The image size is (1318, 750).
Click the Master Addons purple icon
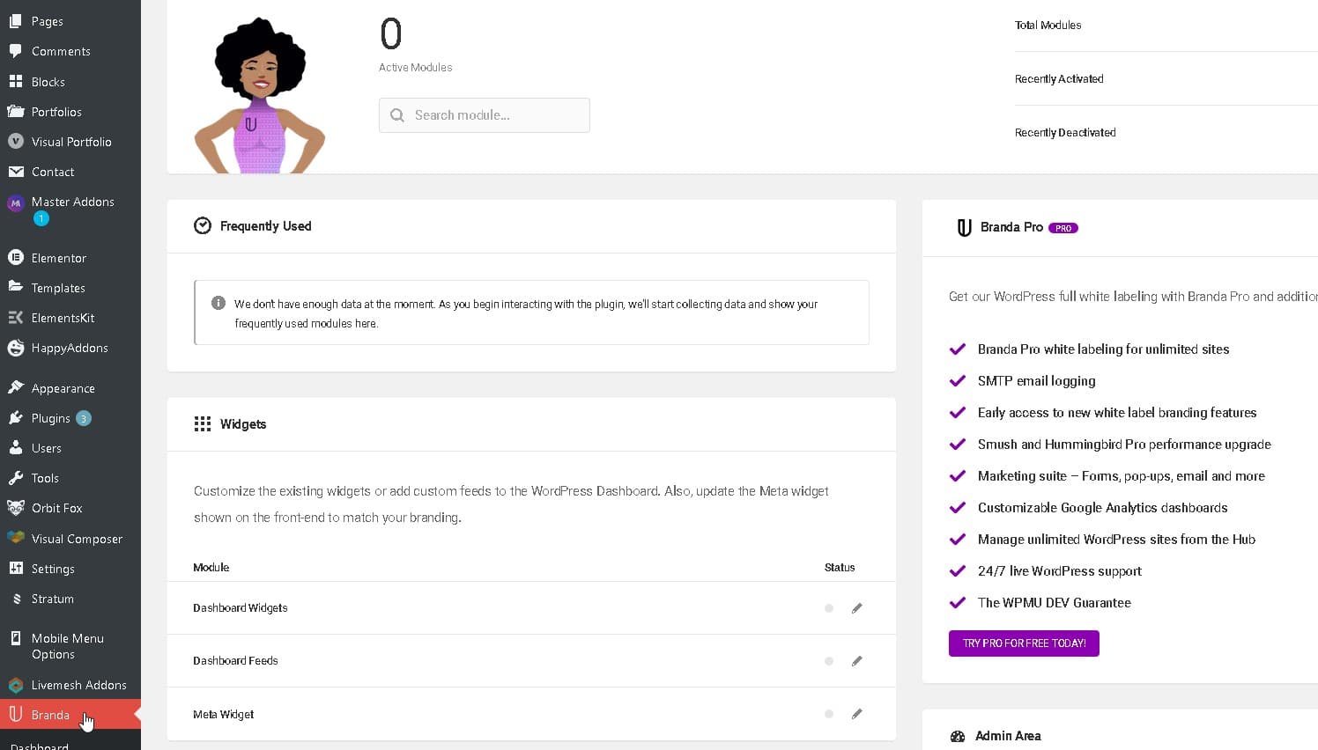tap(16, 202)
